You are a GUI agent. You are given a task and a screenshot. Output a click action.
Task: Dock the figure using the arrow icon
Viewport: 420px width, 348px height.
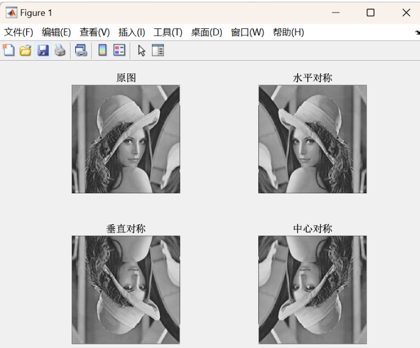point(417,32)
